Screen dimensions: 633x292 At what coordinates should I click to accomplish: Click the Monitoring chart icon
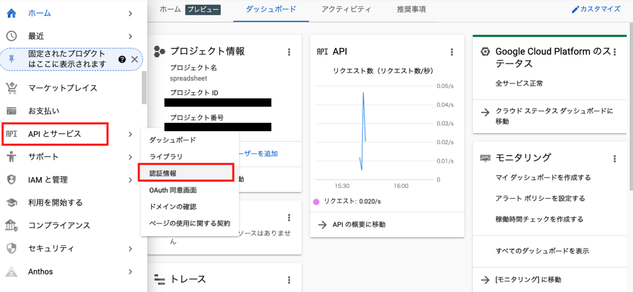pos(485,158)
